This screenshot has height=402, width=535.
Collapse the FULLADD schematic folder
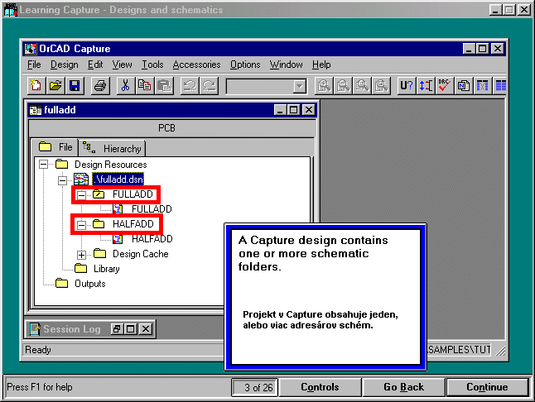click(x=82, y=194)
